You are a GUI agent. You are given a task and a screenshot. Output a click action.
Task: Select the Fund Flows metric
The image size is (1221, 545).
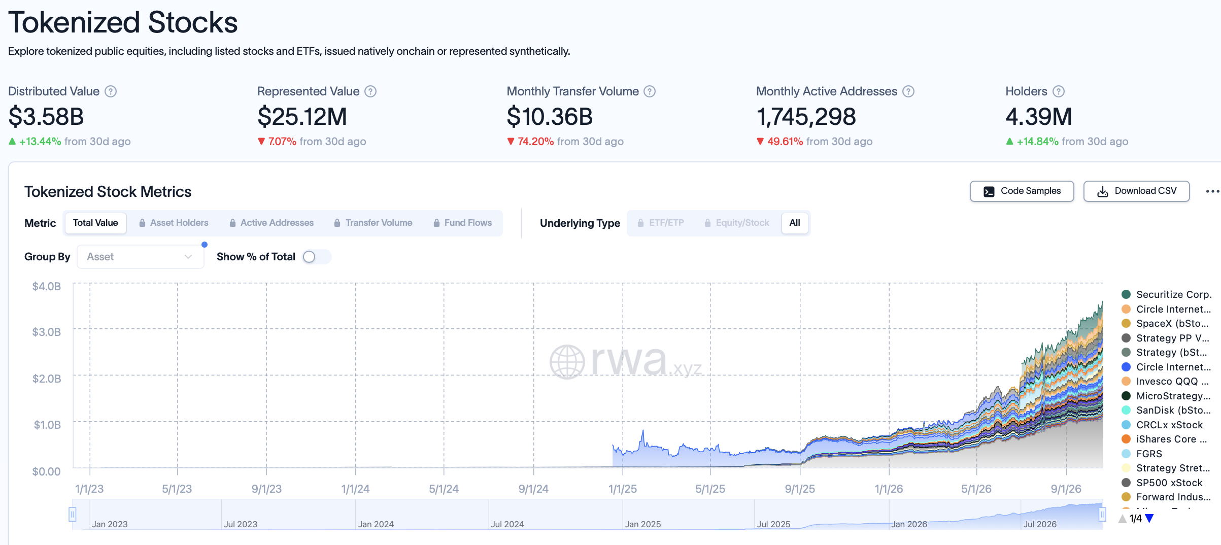(x=463, y=223)
